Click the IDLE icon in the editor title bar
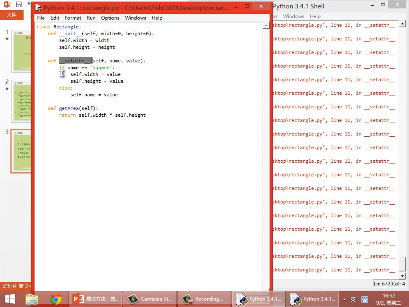This screenshot has height=307, width=409. 38,8
